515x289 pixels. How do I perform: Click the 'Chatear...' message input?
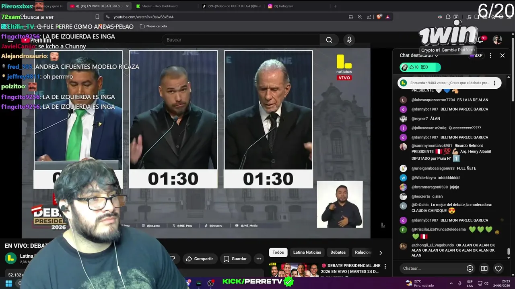pos(433,269)
